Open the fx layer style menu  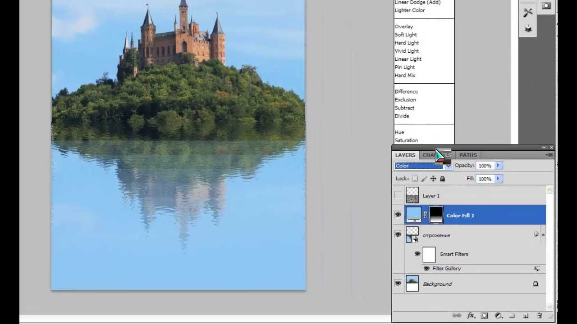(x=471, y=316)
